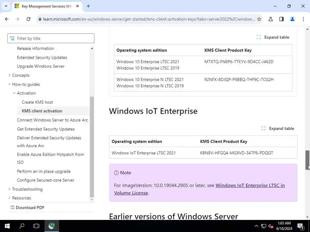Open the tab search dropdown arrow
Screen dimensions: 310x232
coord(6,6)
